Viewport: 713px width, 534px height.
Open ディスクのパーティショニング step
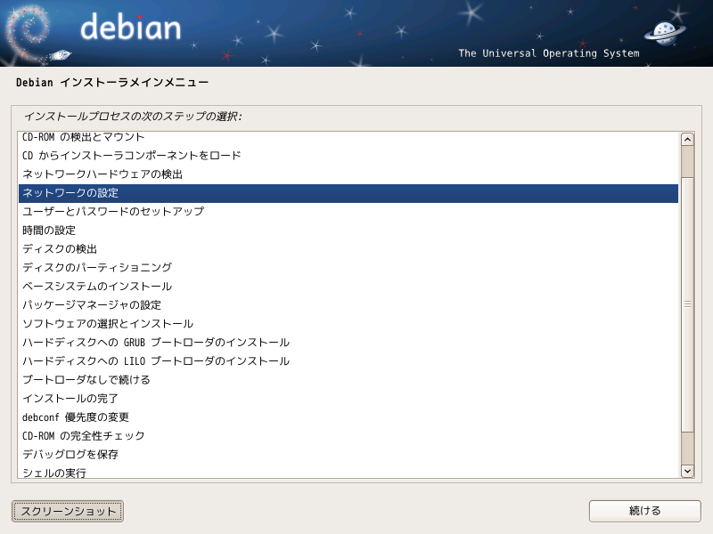[97, 268]
